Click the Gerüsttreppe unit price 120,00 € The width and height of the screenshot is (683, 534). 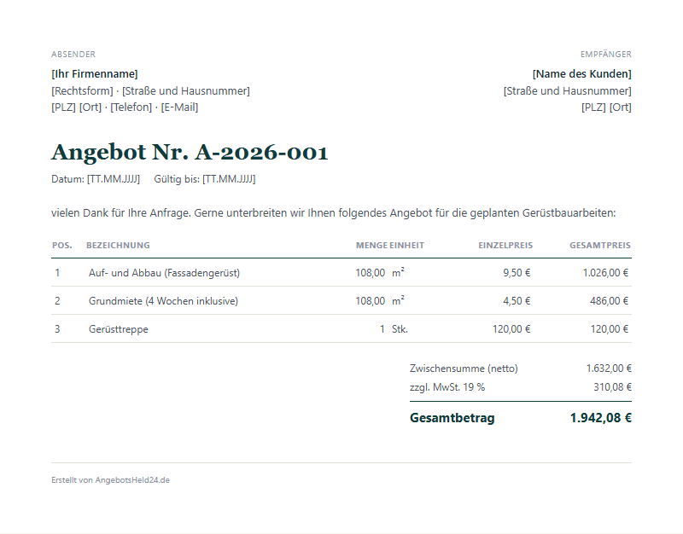click(x=511, y=329)
